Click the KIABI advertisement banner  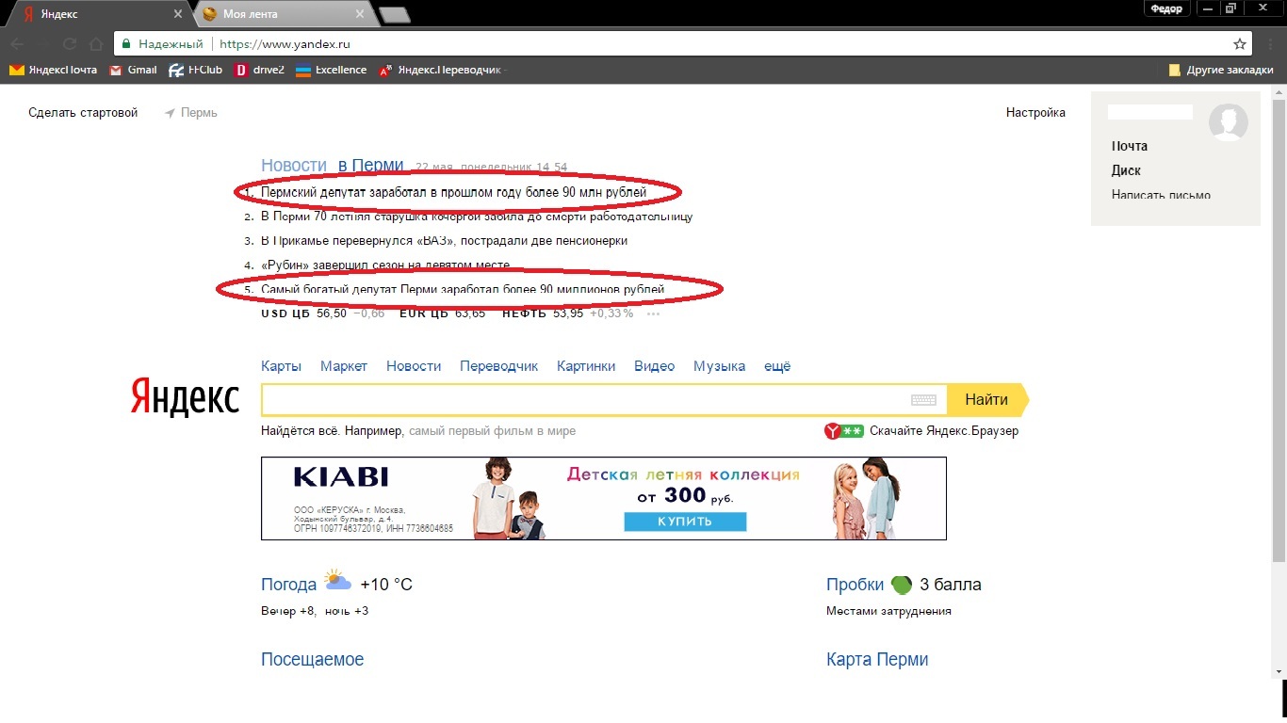604,499
